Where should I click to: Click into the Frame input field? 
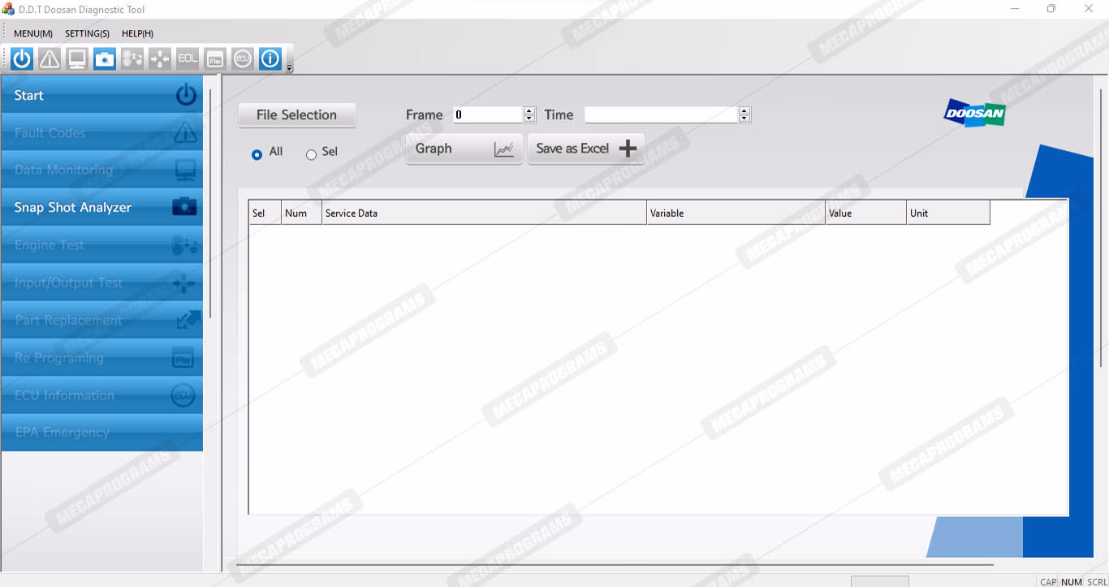pos(487,115)
